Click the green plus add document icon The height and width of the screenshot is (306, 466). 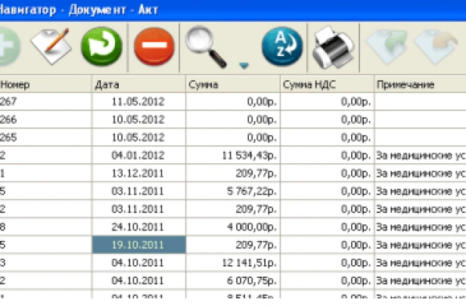(x=8, y=47)
